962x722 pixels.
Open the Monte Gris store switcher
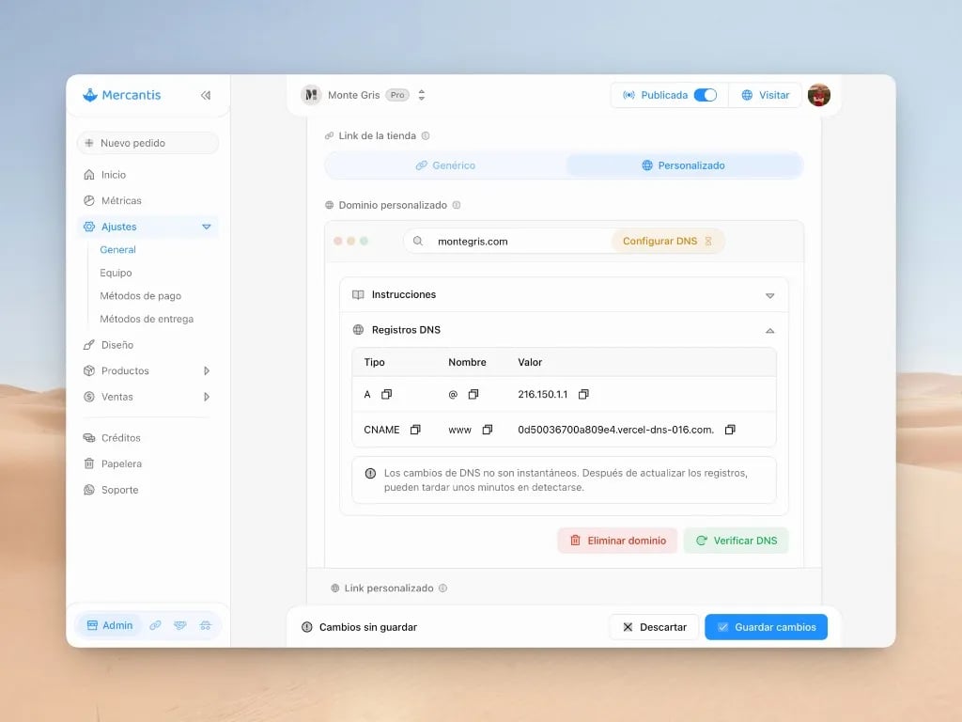coord(422,95)
